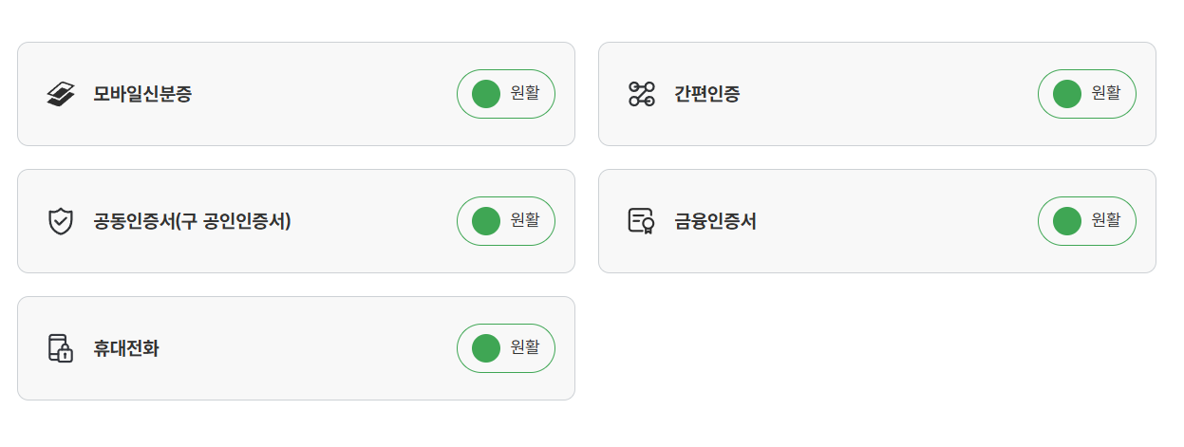Image resolution: width=1184 pixels, height=447 pixels.
Task: Click the 원활 text on 공동인증서 status pill
Action: pos(525,220)
